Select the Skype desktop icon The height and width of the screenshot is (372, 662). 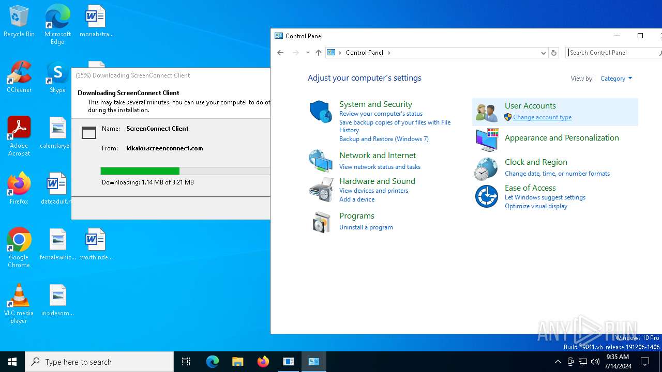coord(57,77)
